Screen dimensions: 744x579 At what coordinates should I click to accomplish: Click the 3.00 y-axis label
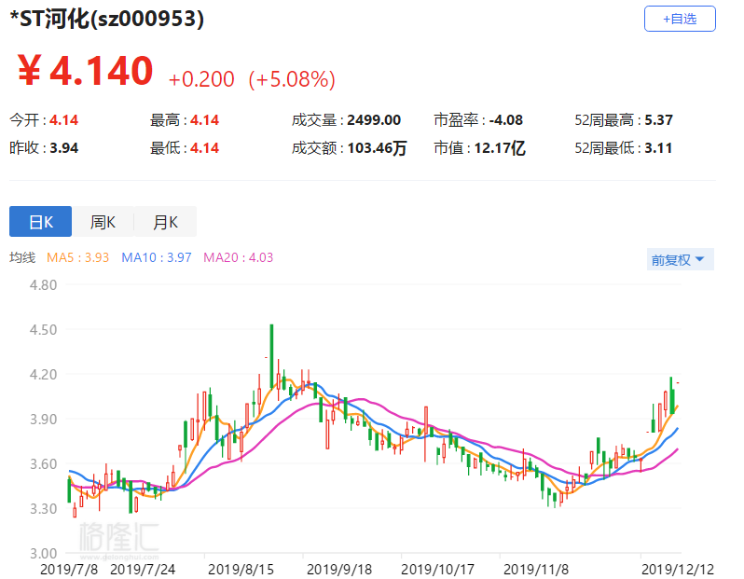(x=43, y=554)
